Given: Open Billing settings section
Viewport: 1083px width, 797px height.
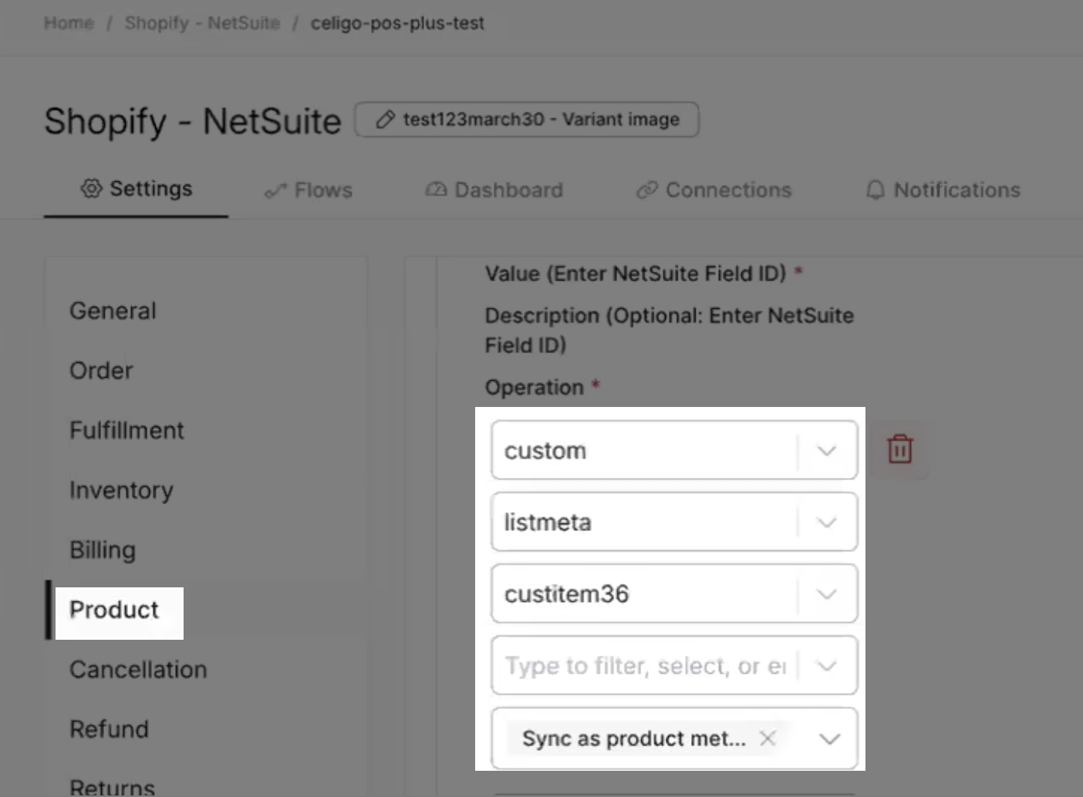Looking at the screenshot, I should (103, 550).
